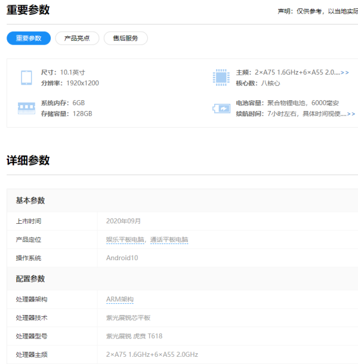Screen dimensions: 358x364
Task: Expand the 主频 details arrow
Action: pos(345,72)
